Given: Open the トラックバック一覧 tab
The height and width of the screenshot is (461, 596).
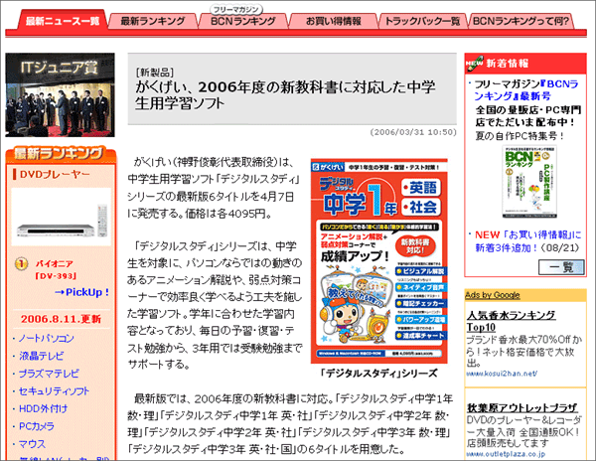Looking at the screenshot, I should 423,21.
